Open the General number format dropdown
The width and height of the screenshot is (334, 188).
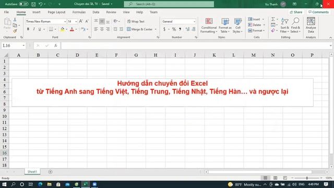194,21
